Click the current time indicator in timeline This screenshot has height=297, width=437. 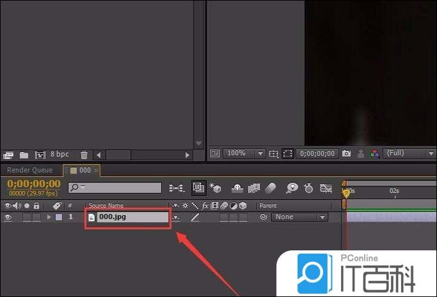coord(346,193)
